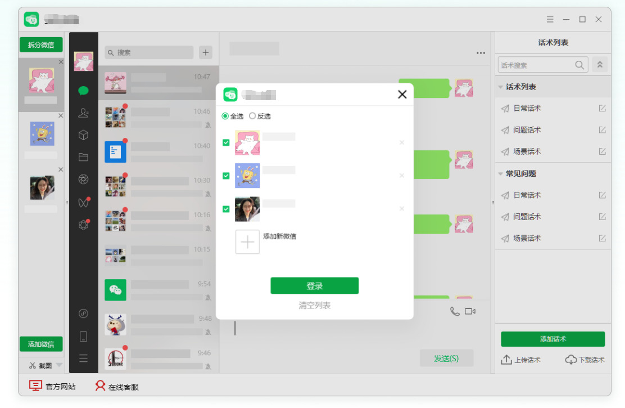Edit the first 日常话术 entry icon

tap(603, 108)
